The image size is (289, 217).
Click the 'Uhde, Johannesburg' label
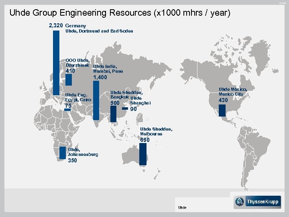83,152
